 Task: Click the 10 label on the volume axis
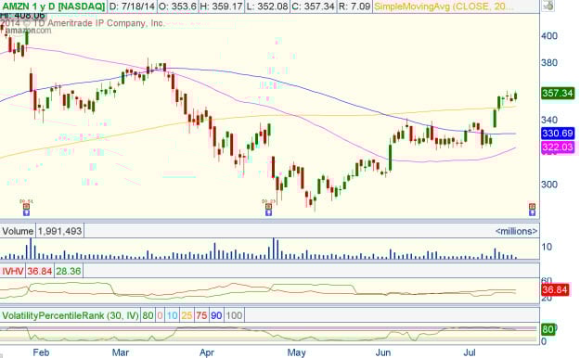(x=547, y=247)
